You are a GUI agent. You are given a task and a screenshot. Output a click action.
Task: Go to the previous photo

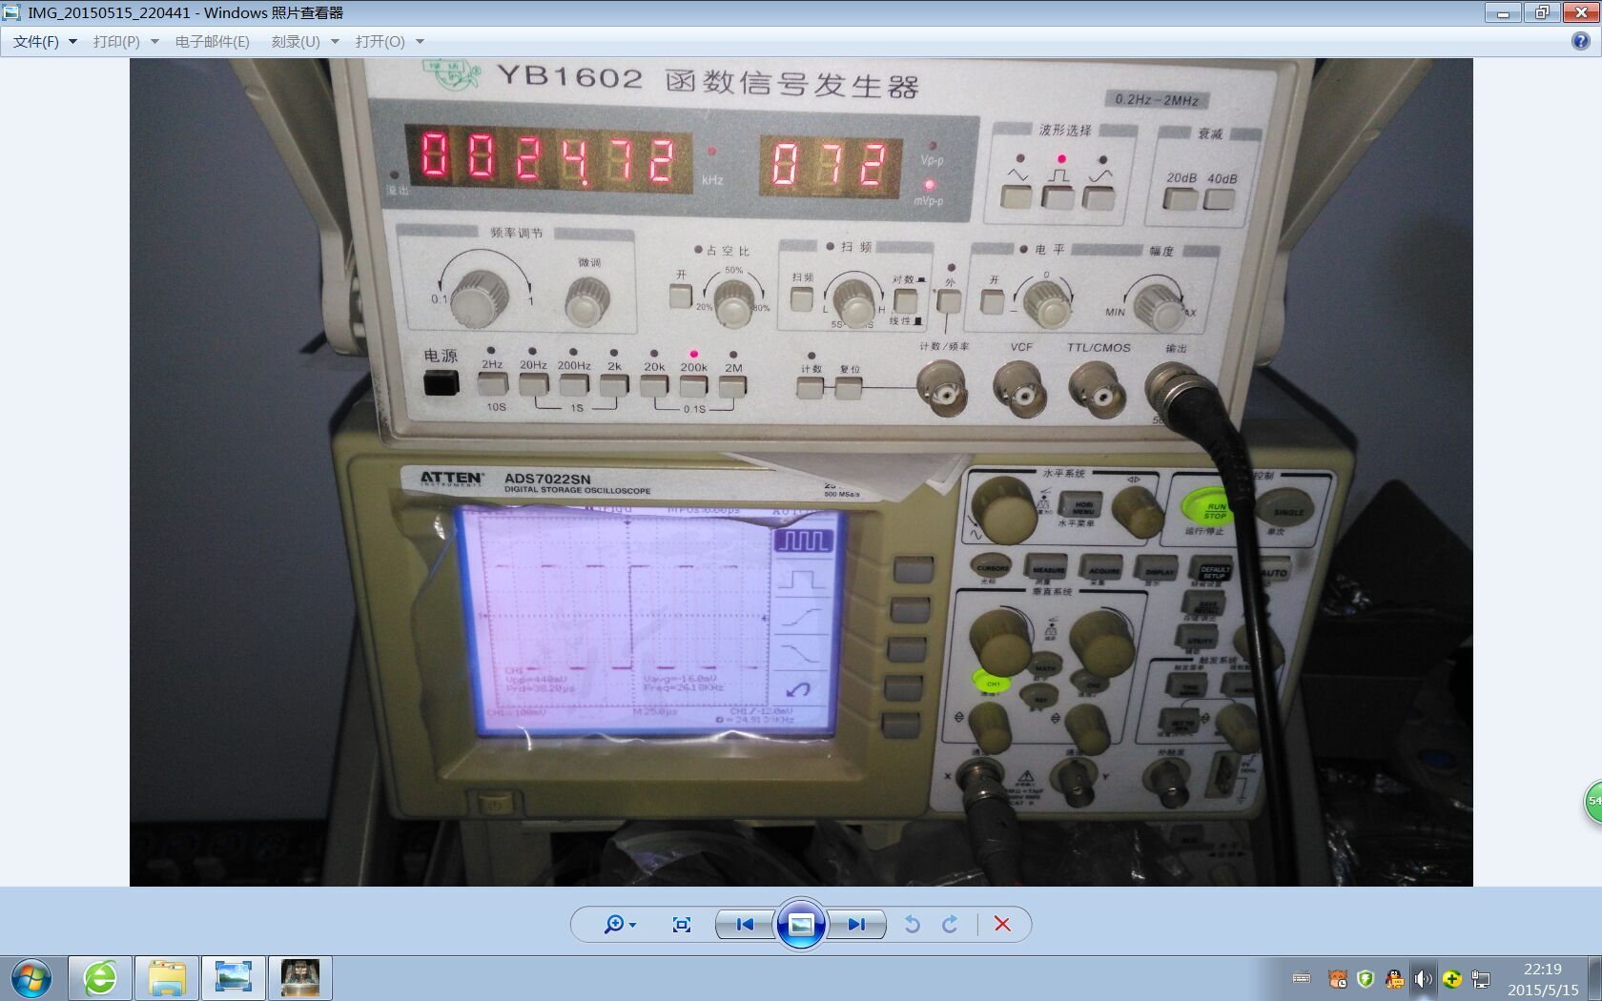(x=745, y=924)
